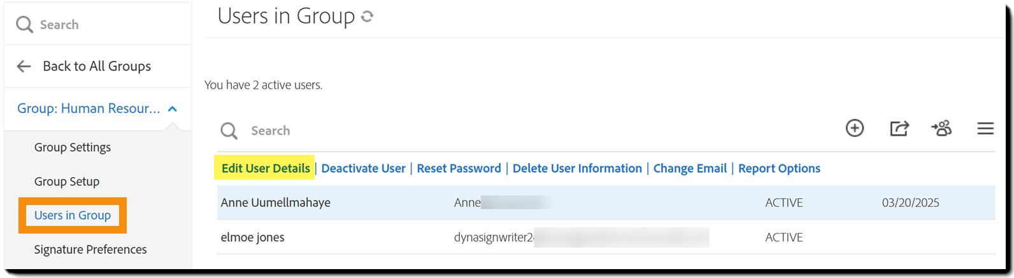Collapse the Group: Human Resources section
The width and height of the screenshot is (1014, 278).
(x=172, y=109)
